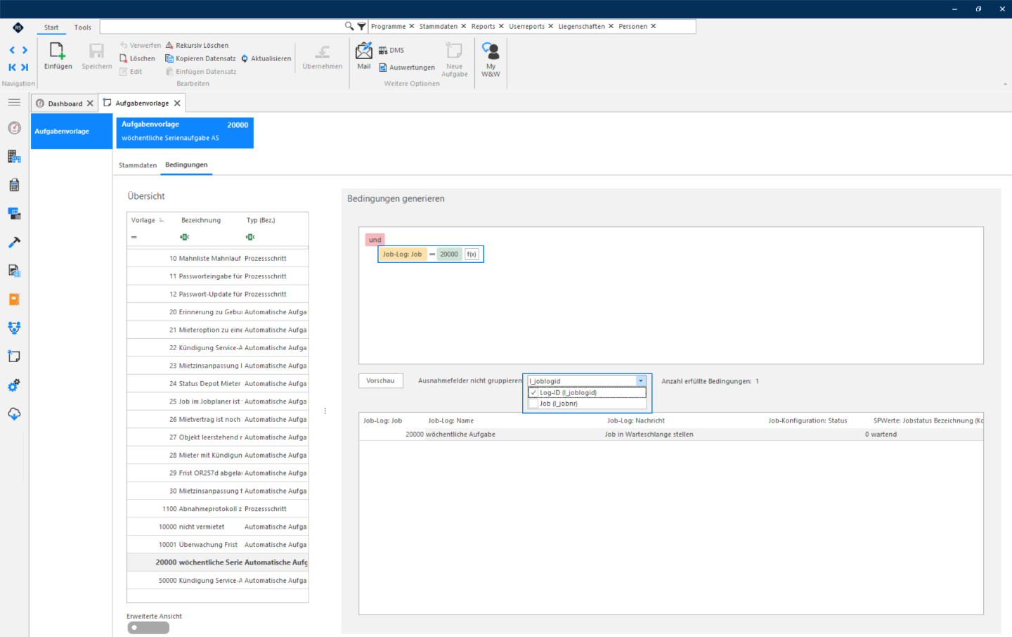
Task: Jump to last record arrow
Action: click(25, 67)
